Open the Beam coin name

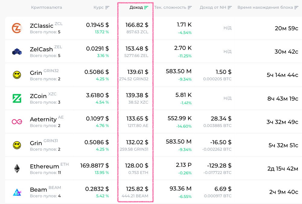click(x=39, y=190)
